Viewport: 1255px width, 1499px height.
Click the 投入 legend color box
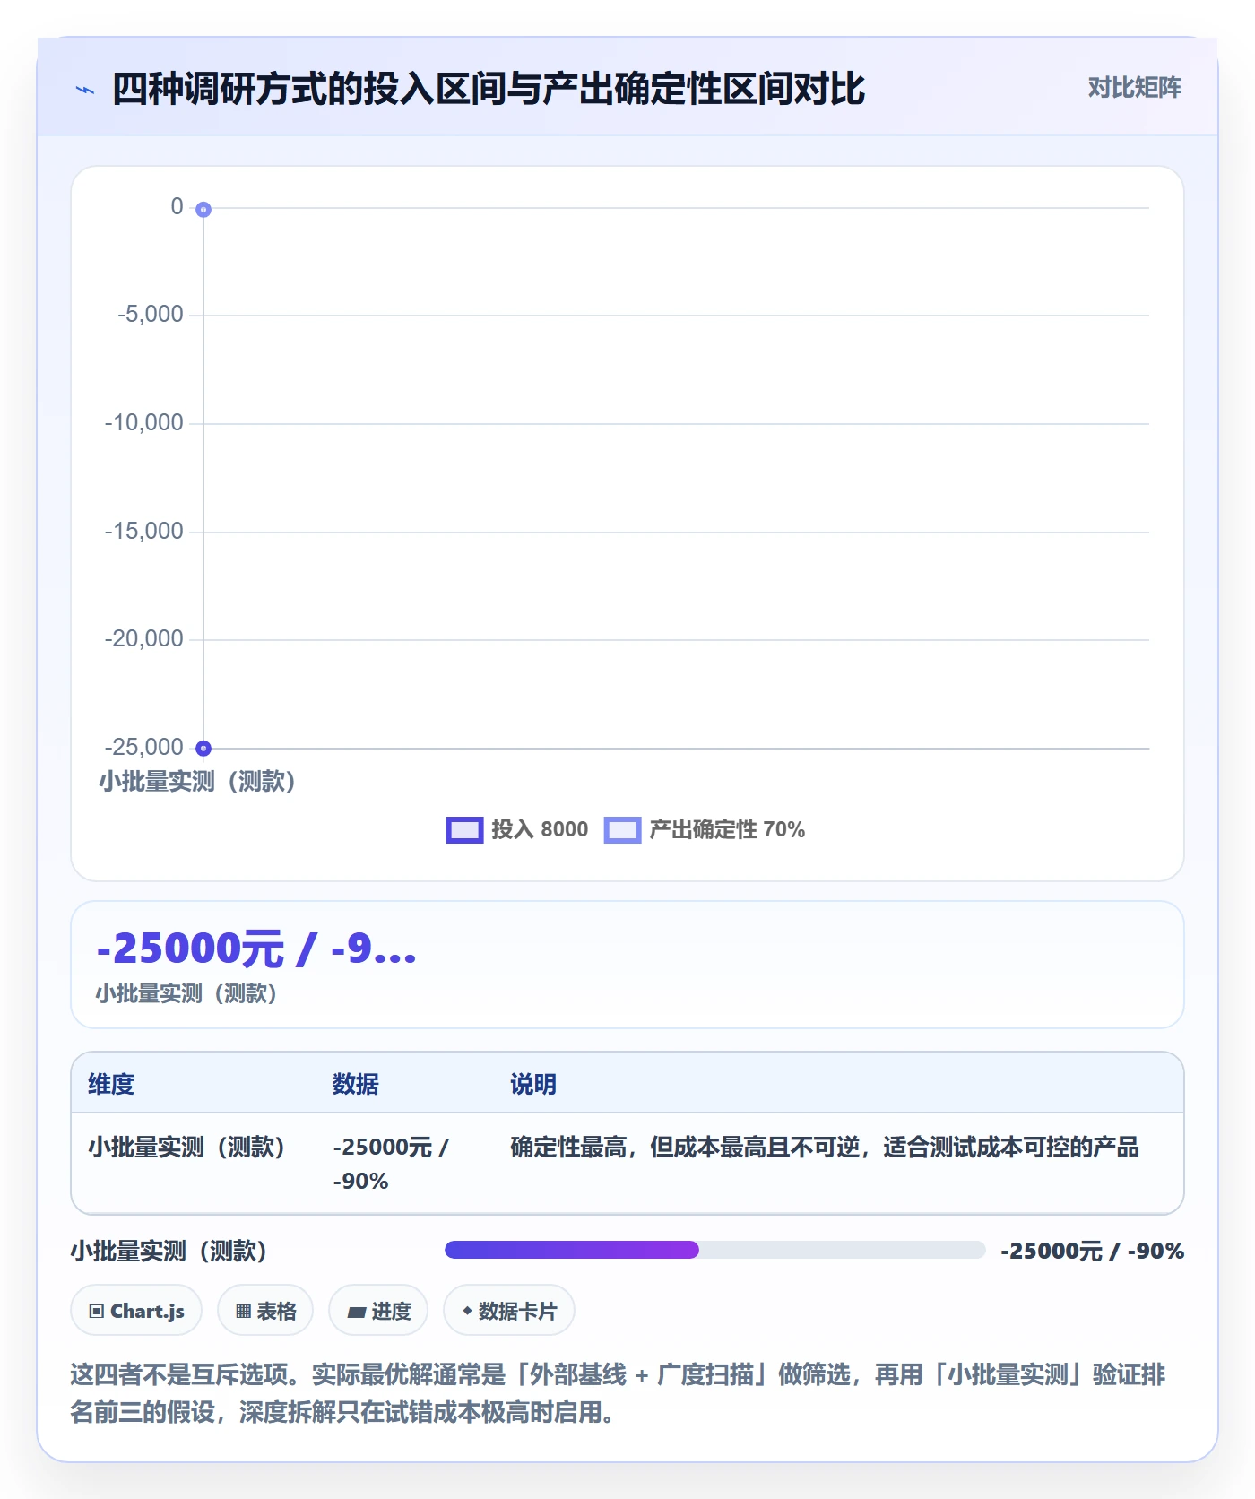point(464,830)
